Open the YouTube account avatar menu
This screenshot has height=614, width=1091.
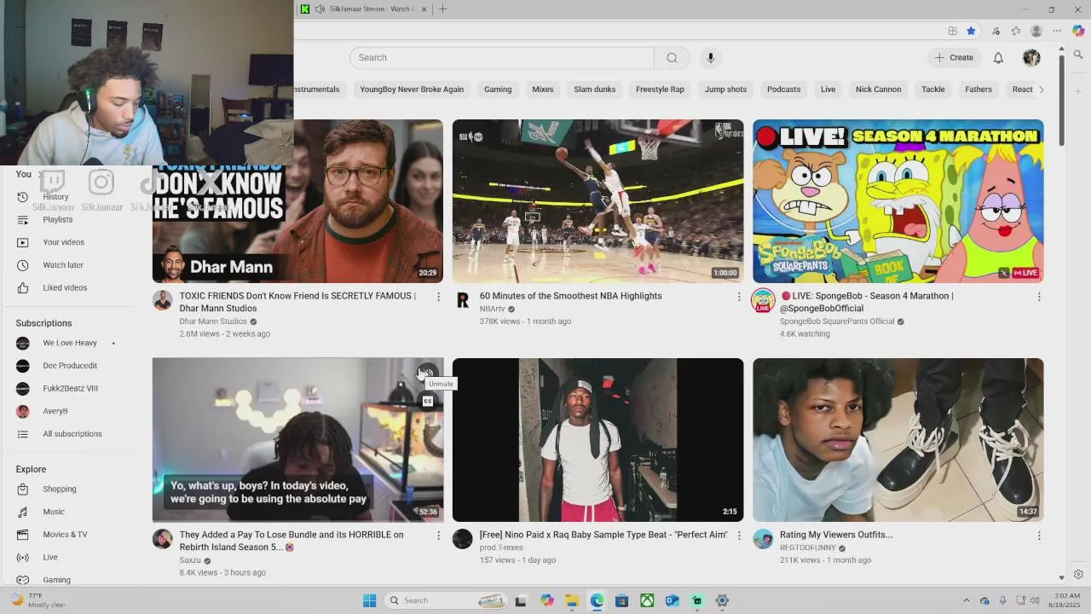click(1031, 58)
